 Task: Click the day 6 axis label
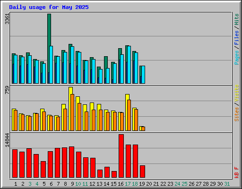51,184
